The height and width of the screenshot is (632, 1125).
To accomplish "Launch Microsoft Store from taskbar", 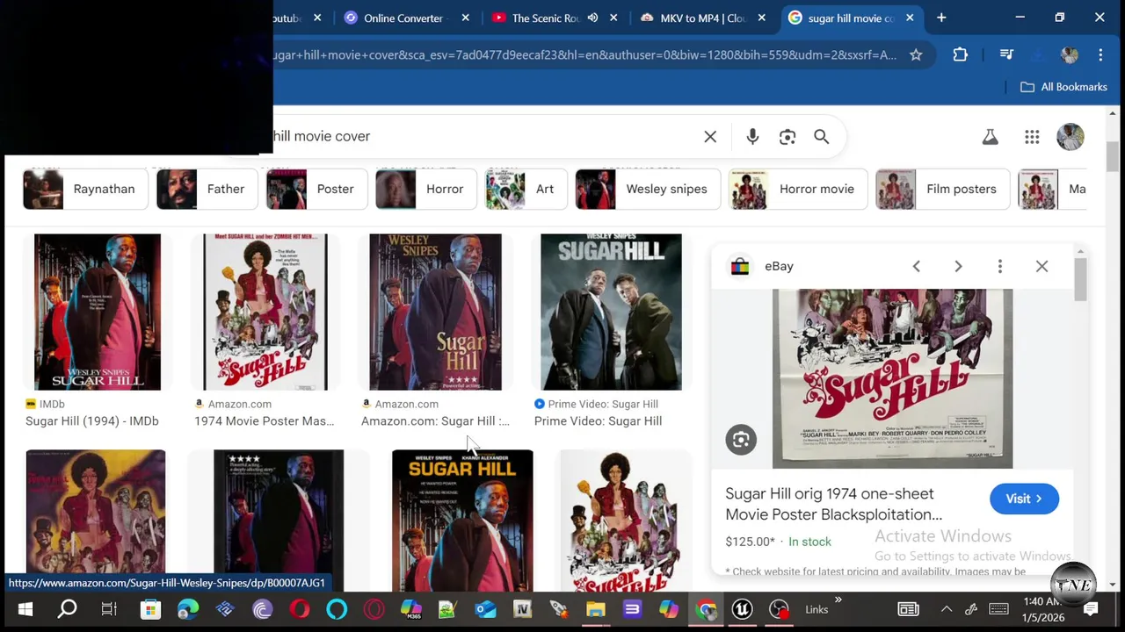I will 150,609.
